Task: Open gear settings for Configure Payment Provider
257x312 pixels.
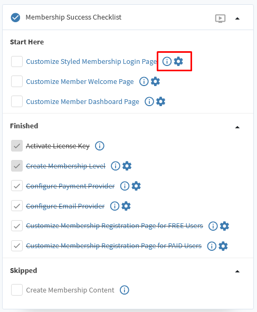Action: (x=136, y=186)
